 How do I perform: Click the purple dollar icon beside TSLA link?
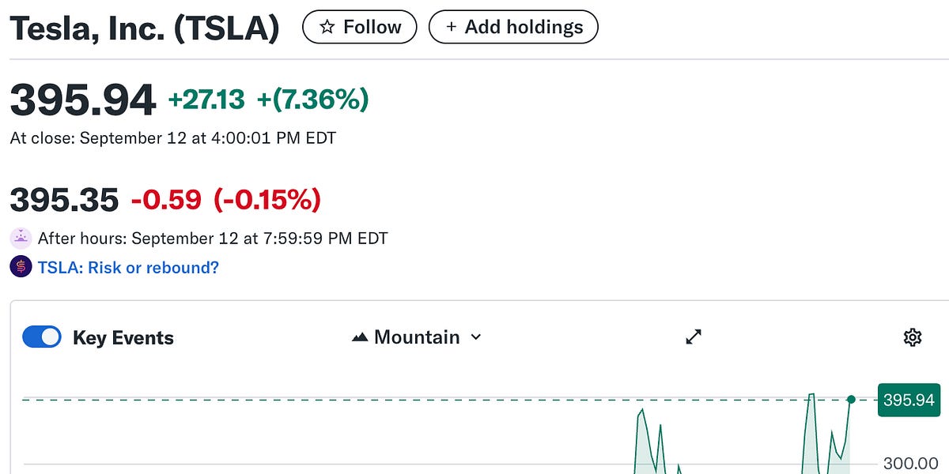click(x=21, y=267)
